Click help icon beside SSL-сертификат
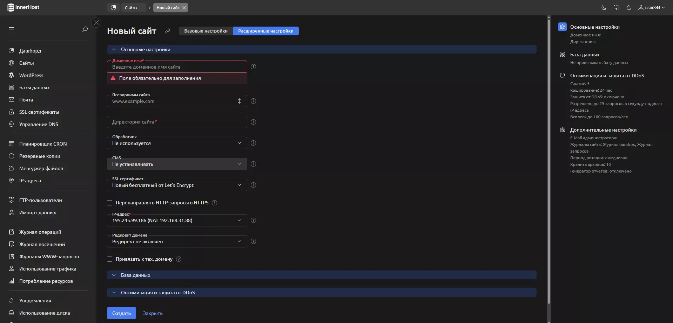The height and width of the screenshot is (323, 673). [x=254, y=185]
